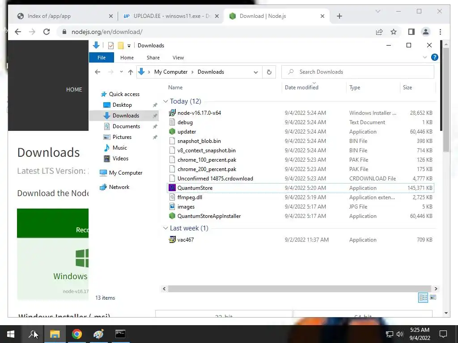Select Pictures in navigation pane
Viewport: 458px width, 343px height.
122,137
